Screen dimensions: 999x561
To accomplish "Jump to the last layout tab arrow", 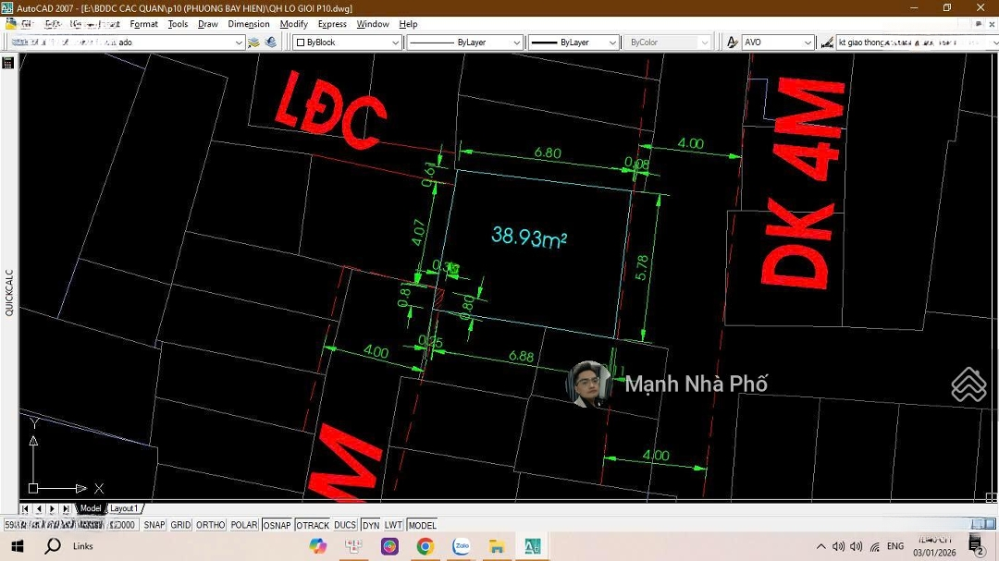I will 66,509.
